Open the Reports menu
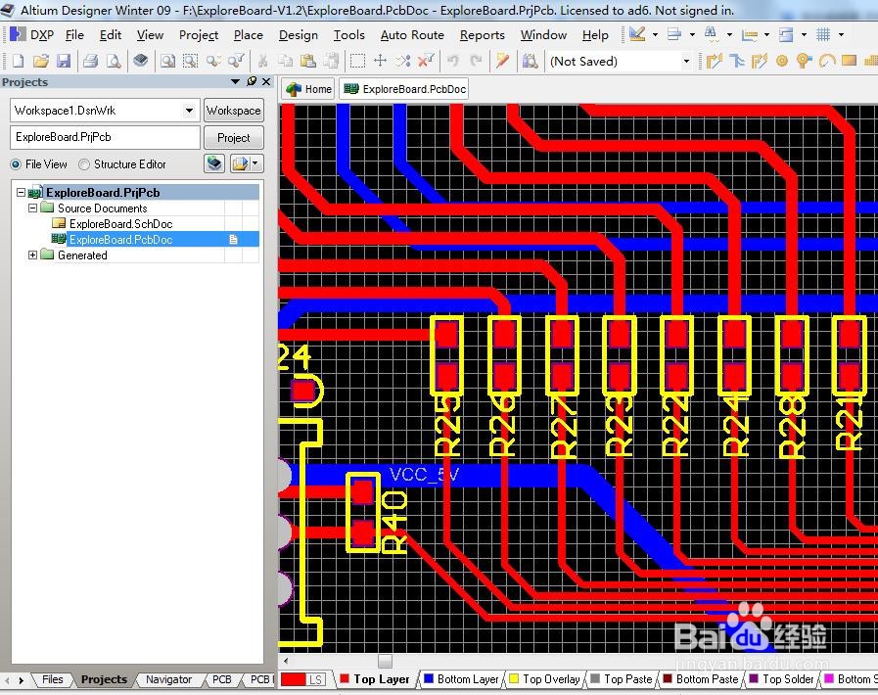878x695 pixels. [483, 34]
